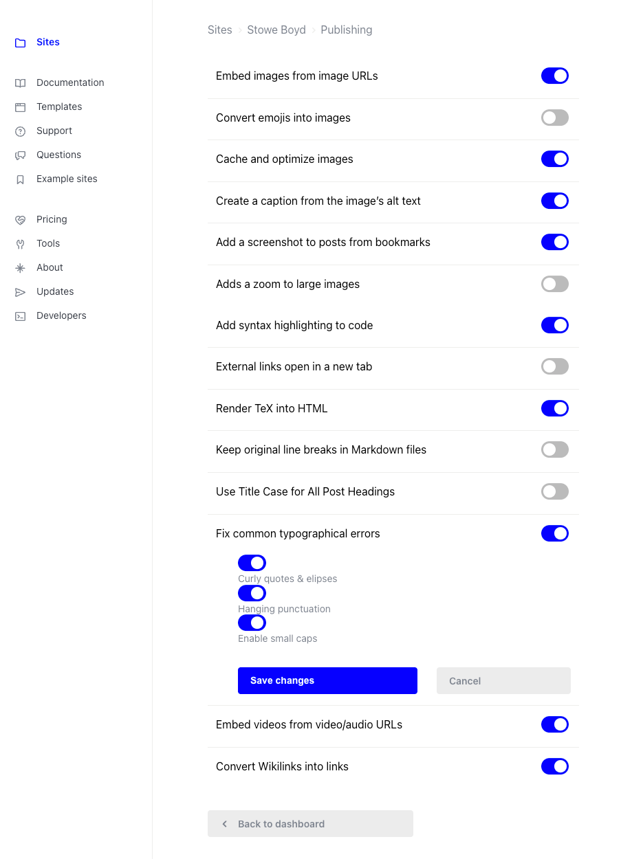Click the Documentation book icon
Screen dimensions: 621x859
[21, 83]
